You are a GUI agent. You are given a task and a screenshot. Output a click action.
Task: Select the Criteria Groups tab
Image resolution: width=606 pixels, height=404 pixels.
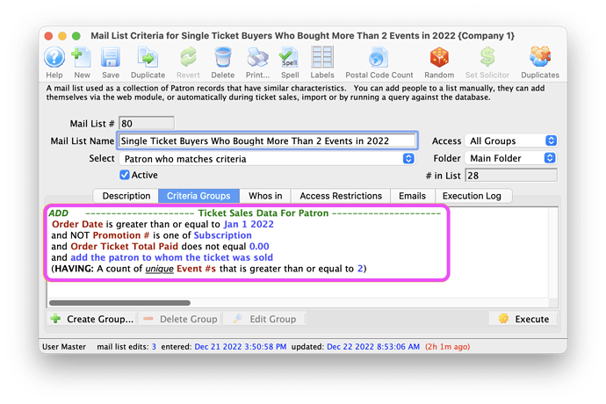click(198, 196)
